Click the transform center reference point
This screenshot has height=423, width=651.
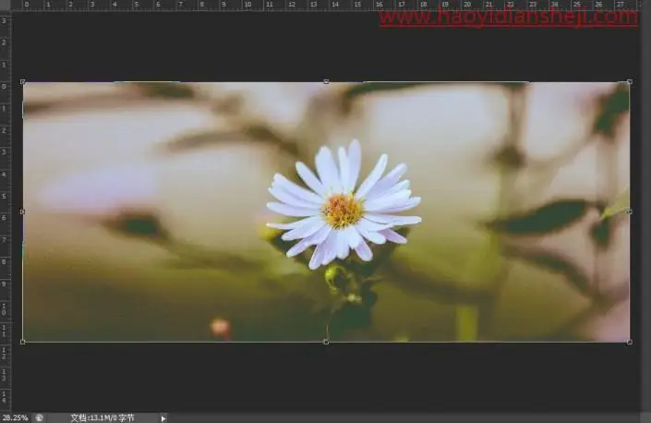pos(327,211)
